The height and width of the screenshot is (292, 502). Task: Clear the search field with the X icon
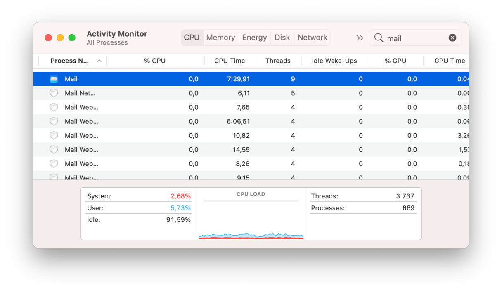click(452, 38)
